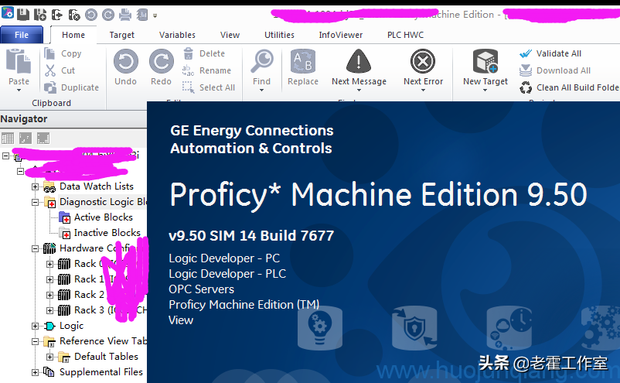Open the quick access toolbar customize dropdown

tap(155, 15)
